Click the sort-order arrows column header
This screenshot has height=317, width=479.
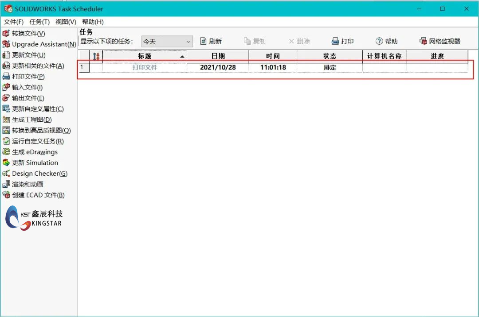[96, 56]
